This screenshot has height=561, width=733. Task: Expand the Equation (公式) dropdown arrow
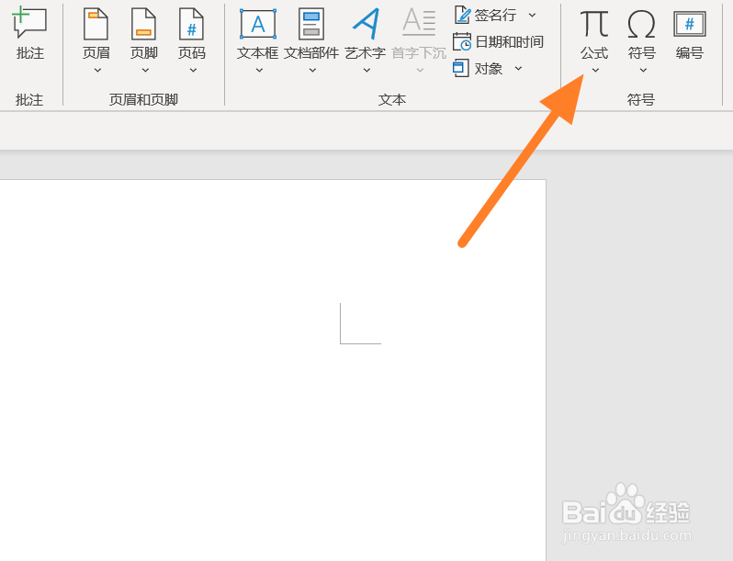tap(595, 71)
